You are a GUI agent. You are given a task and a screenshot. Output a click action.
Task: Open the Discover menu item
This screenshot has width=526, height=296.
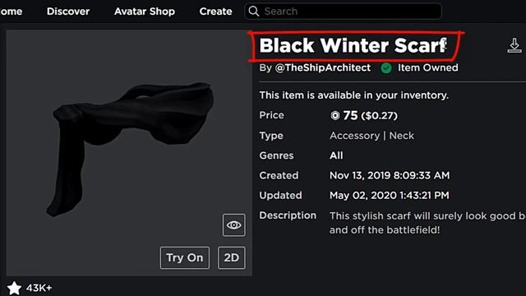tap(68, 12)
